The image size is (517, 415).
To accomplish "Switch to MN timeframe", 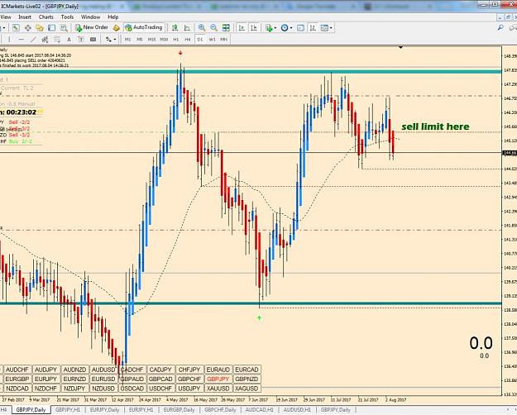I will 224,40.
